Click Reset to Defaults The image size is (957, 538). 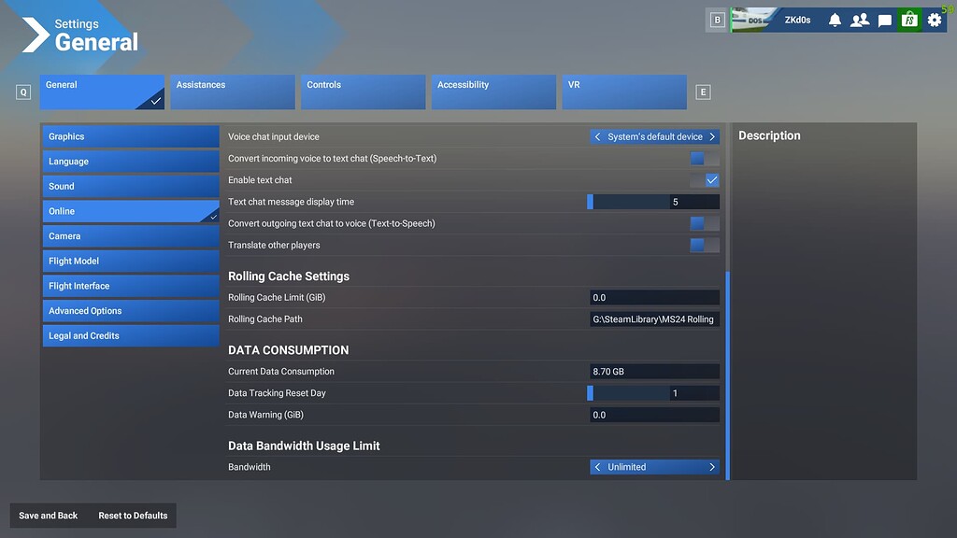[x=132, y=515]
